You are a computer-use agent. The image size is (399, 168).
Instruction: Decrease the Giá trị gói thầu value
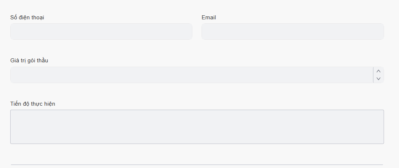coord(379,79)
